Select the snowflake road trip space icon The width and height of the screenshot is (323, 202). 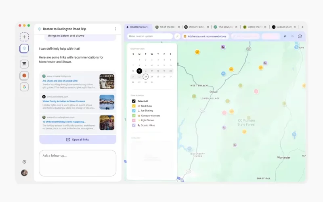(24, 49)
